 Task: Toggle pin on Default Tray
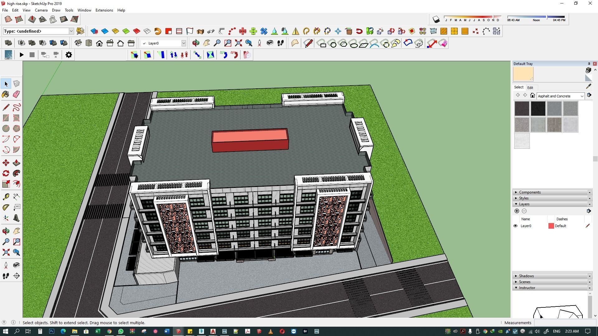coord(589,64)
